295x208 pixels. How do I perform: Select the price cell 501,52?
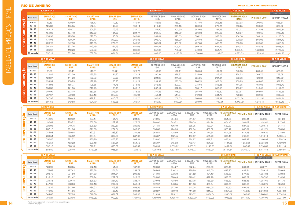point(49,102)
